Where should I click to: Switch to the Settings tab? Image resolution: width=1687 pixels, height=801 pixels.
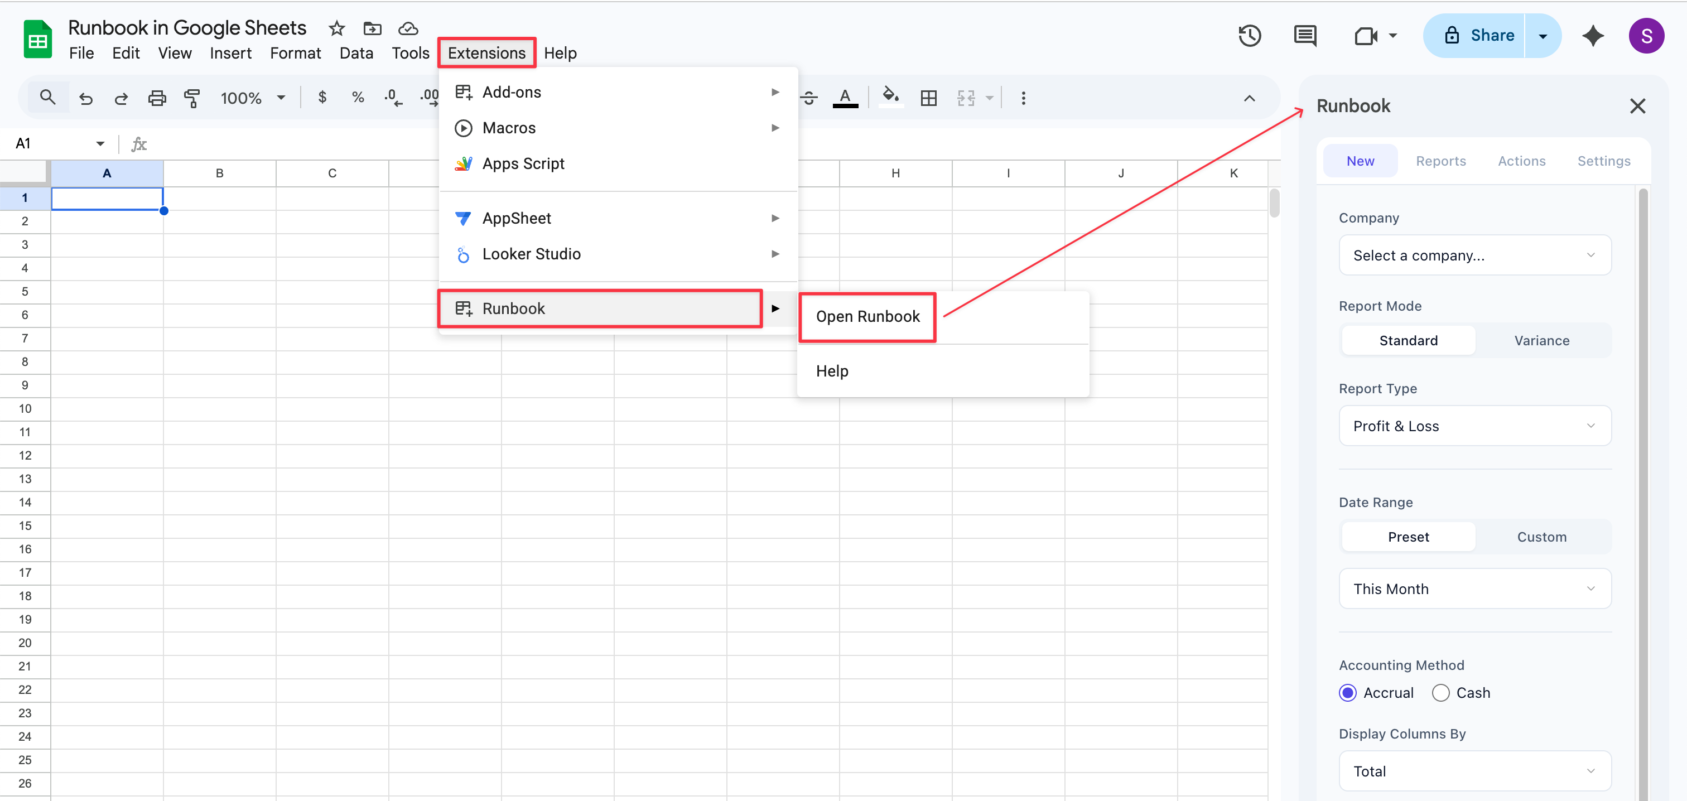pos(1603,161)
